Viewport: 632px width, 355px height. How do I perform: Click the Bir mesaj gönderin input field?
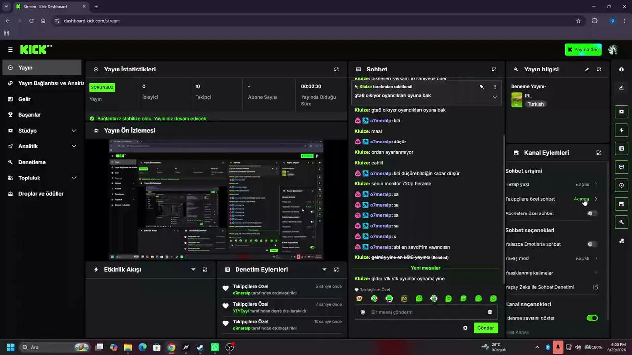coord(426,312)
